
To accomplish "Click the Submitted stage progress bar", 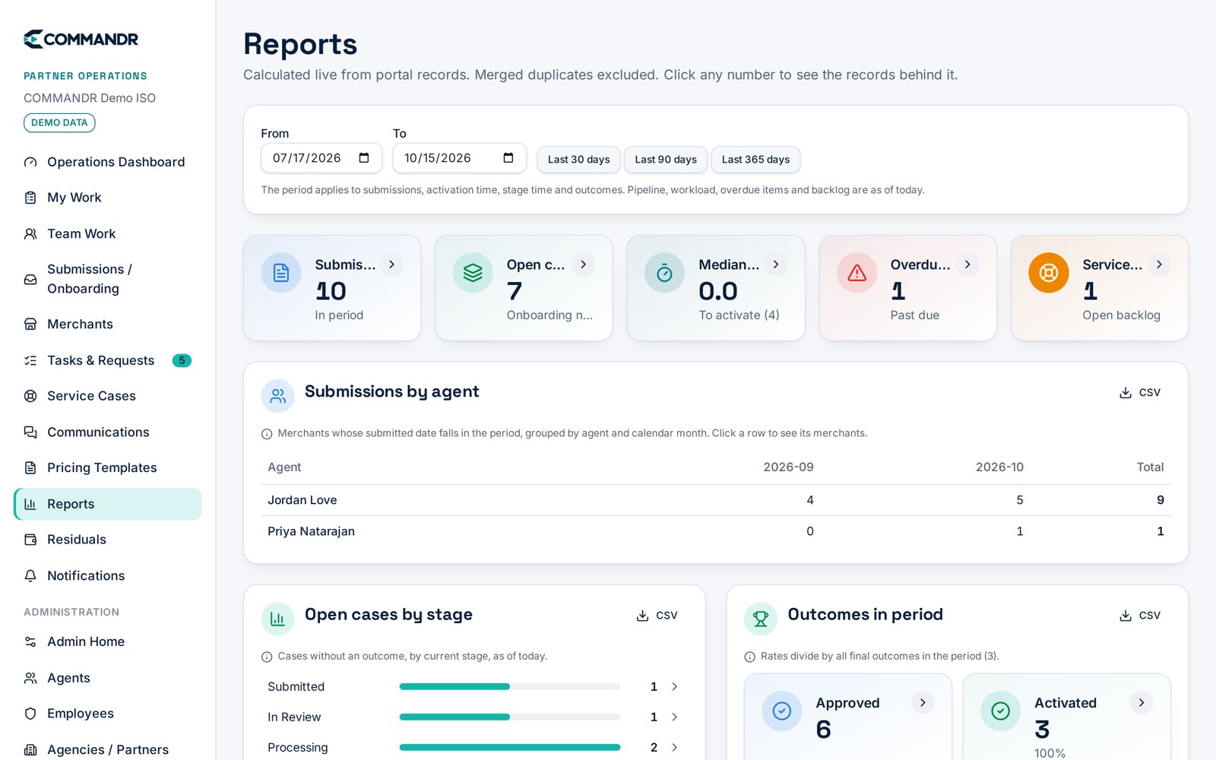I will click(x=510, y=686).
